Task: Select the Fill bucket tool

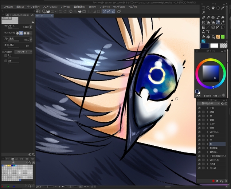Action: tap(208, 37)
